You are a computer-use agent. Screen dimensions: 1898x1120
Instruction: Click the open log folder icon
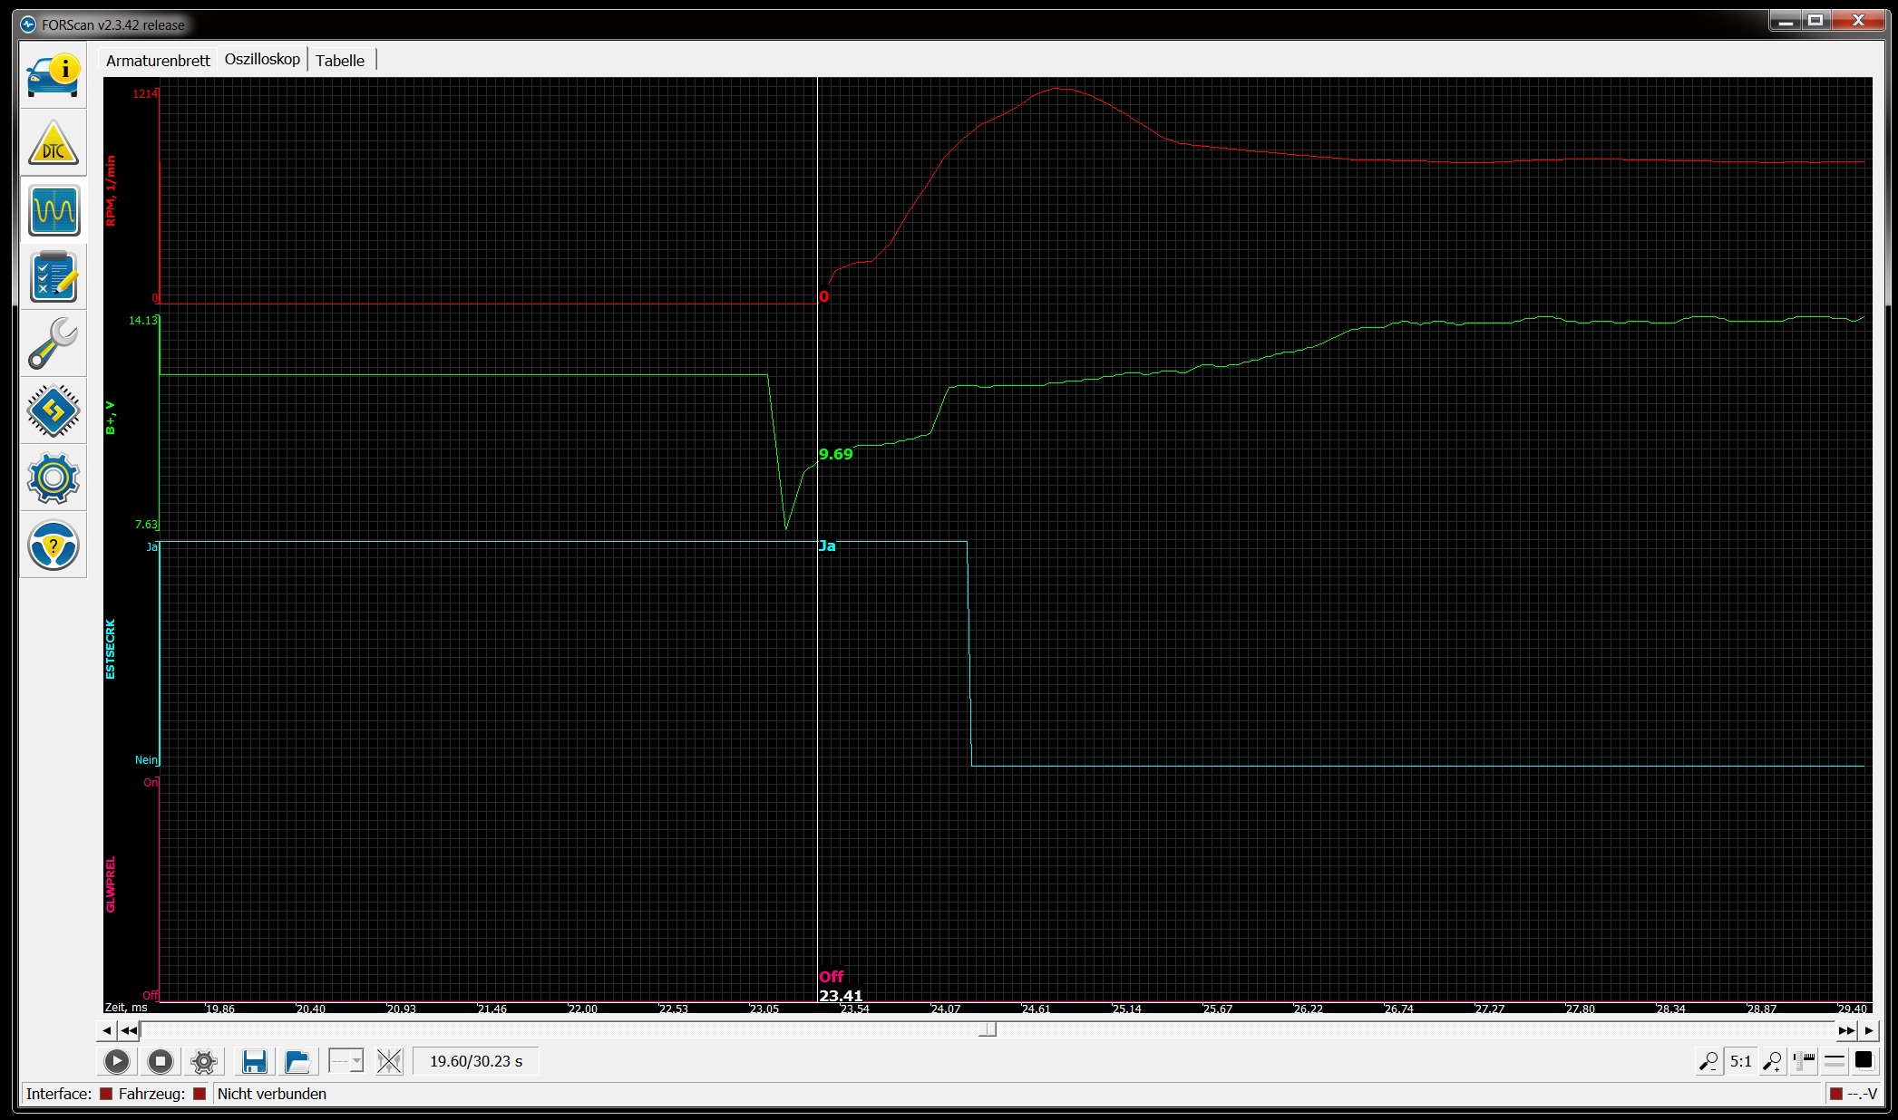[297, 1061]
